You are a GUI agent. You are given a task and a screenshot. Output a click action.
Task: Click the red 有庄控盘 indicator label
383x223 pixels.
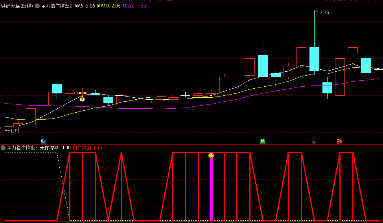(88, 148)
